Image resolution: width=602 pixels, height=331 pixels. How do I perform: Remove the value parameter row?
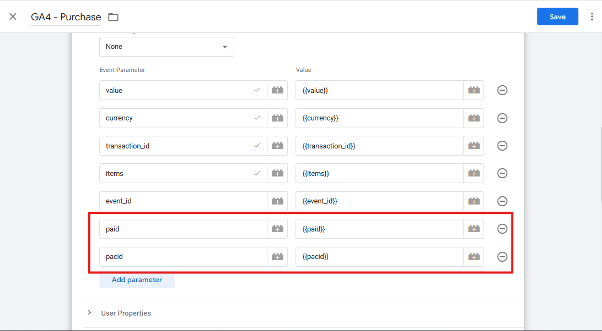coord(502,90)
